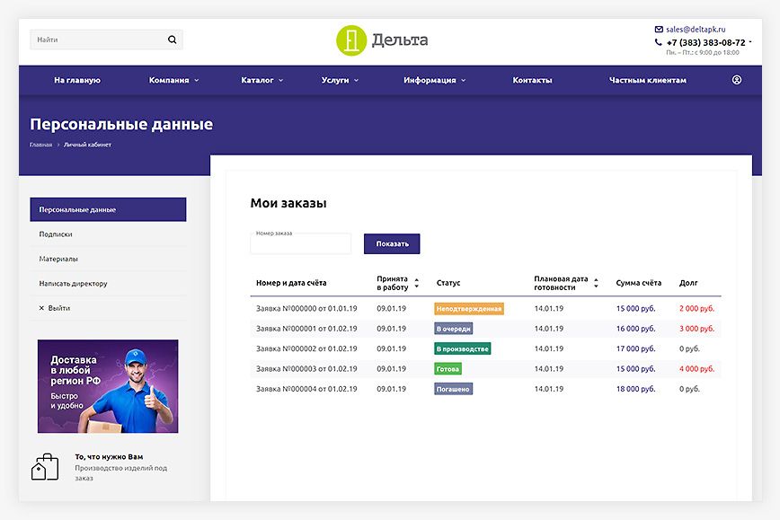Click the Главная breadcrumb link
The image size is (780, 520).
pyautogui.click(x=40, y=145)
